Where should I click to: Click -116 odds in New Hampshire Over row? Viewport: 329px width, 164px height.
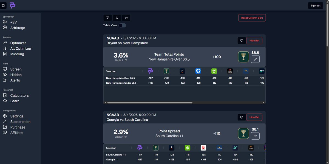pyautogui.click(x=198, y=78)
